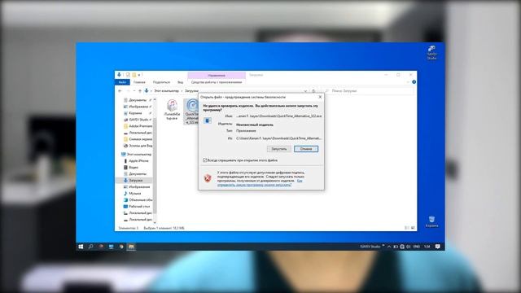This screenshot has width=521, height=293.
Task: Open Apple iPhone in the navigation tree
Action: point(136,161)
